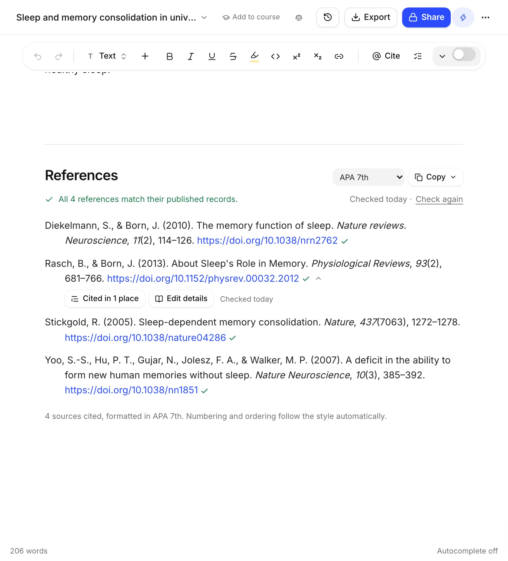Toggle italic formatting
This screenshot has height=561, width=508.
(x=191, y=56)
